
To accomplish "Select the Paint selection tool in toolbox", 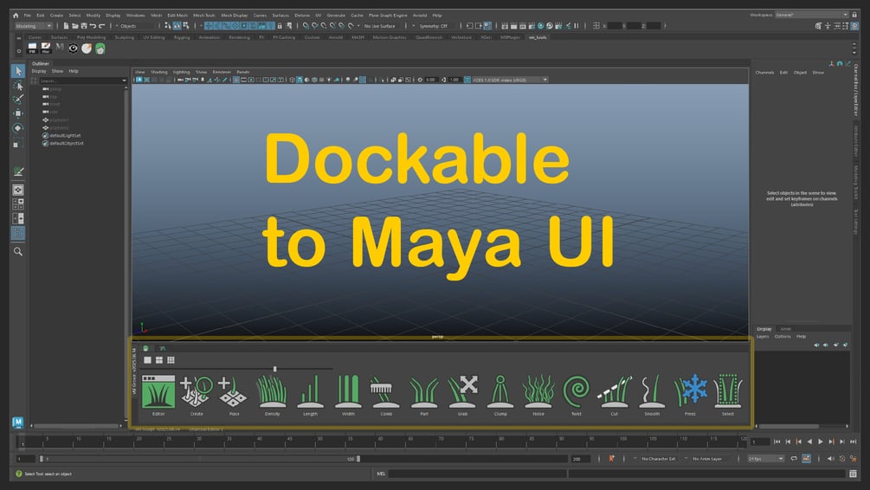I will coord(18,100).
